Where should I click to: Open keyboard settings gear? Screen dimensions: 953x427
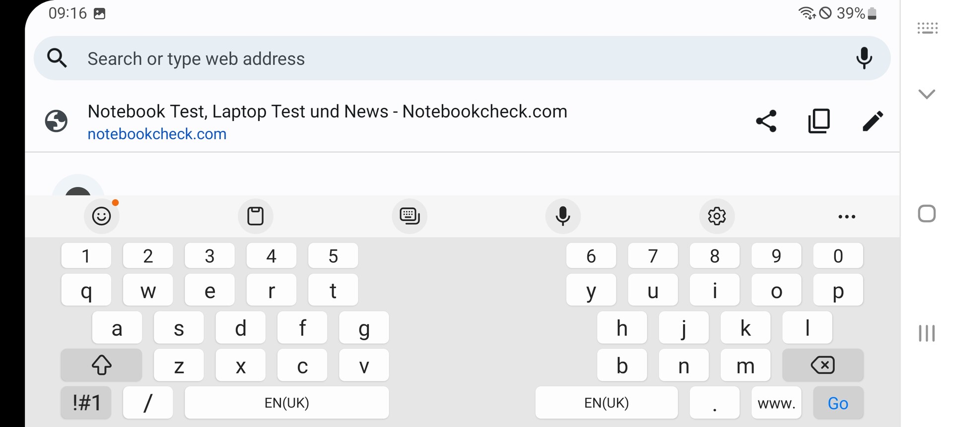(x=717, y=216)
